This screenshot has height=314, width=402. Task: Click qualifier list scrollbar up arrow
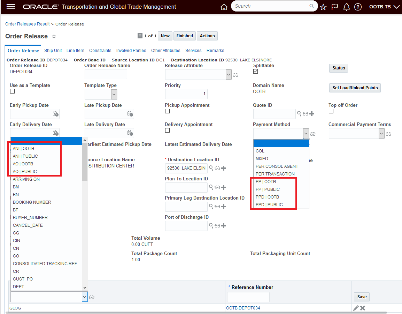(85, 140)
